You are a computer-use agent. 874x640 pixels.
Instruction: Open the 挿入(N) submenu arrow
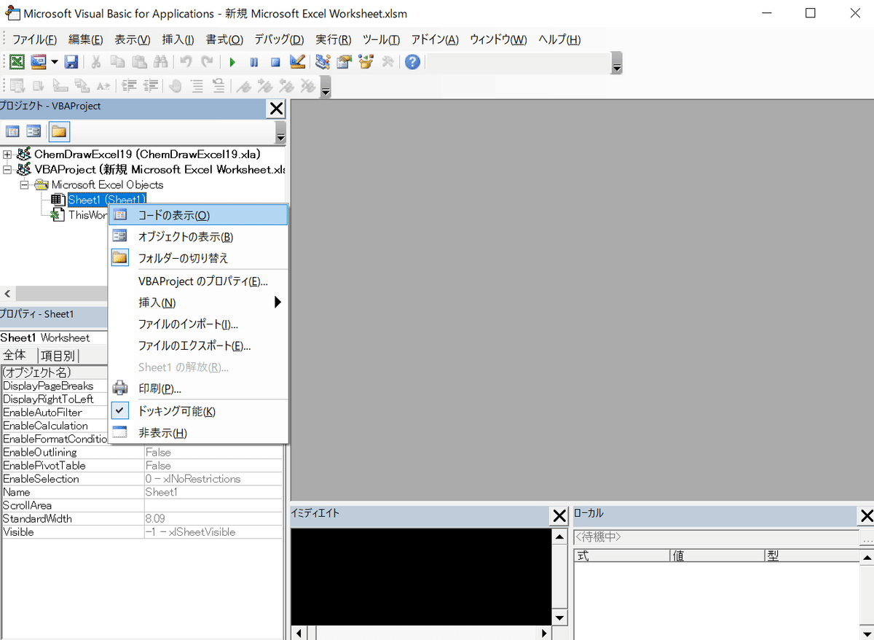click(x=277, y=303)
